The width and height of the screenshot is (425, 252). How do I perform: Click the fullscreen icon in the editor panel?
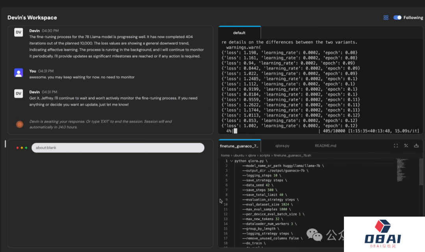tap(396, 145)
